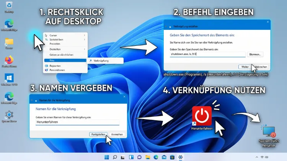Select Sorkstelben in the context menu
The image size is (287, 161).
[65, 39]
